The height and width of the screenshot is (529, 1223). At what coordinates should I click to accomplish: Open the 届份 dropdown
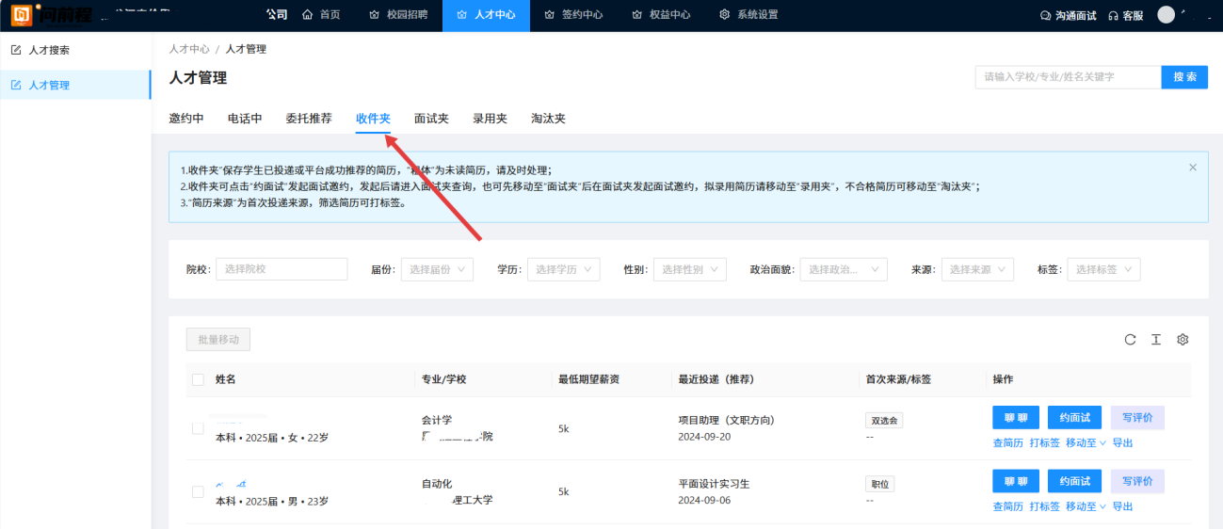point(437,269)
